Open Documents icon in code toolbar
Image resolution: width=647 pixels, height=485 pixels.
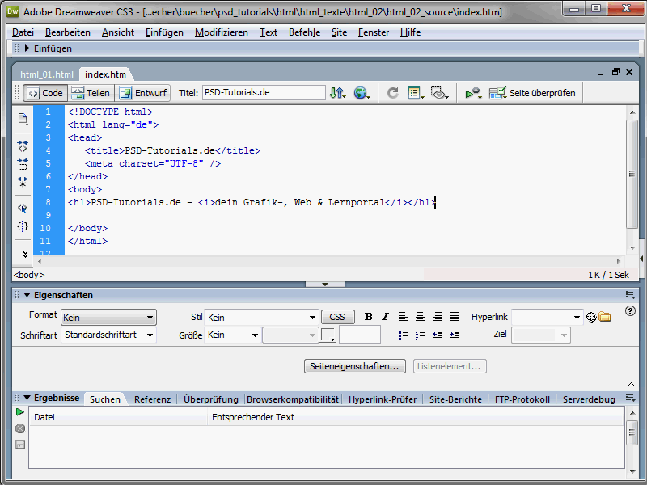tap(23, 119)
